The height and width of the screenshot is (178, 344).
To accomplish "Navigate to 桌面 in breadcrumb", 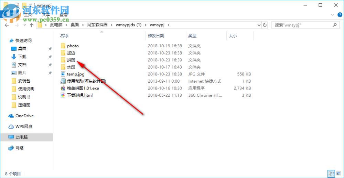I will [x=75, y=25].
